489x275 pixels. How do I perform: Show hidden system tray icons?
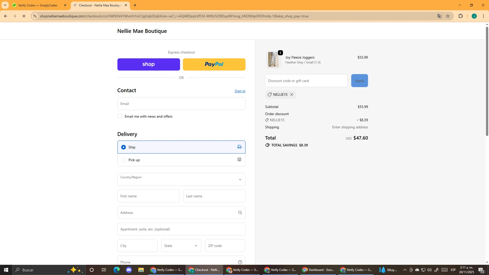click(x=405, y=270)
